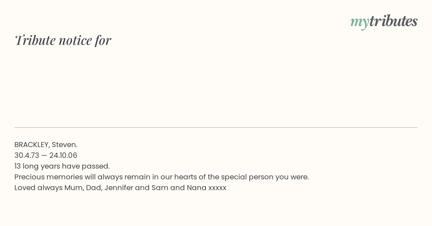Select the "Tribute notice for" heading
This screenshot has width=432, height=226.
[63, 40]
